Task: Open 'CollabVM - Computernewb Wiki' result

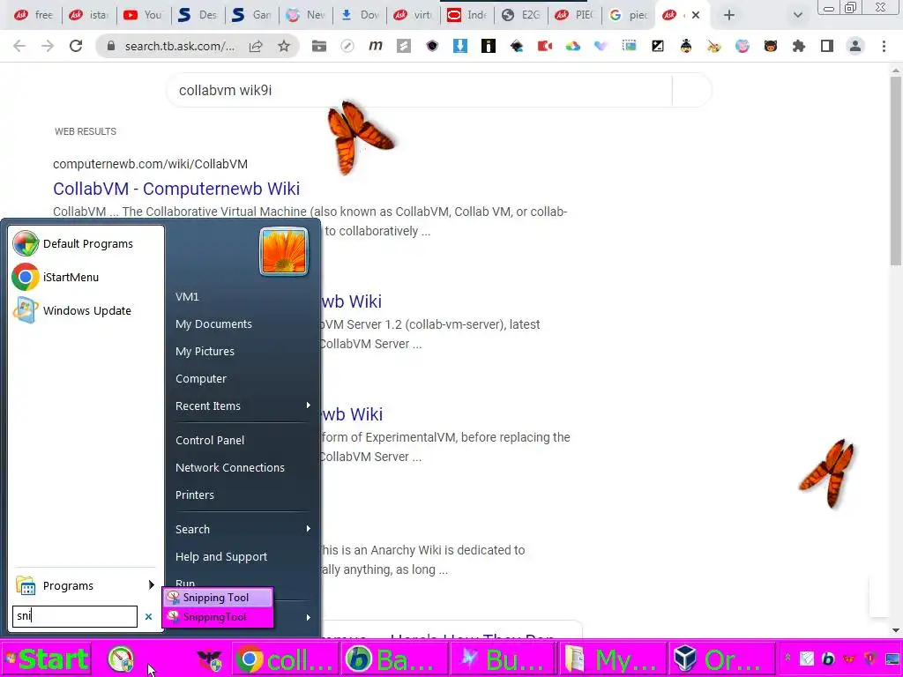Action: 176,189
